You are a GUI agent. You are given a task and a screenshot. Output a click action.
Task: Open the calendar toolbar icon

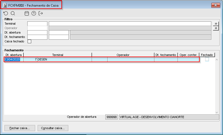27,13
